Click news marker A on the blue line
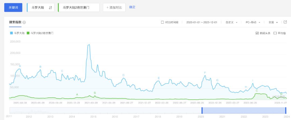291x120 pixels. pos(20,66)
